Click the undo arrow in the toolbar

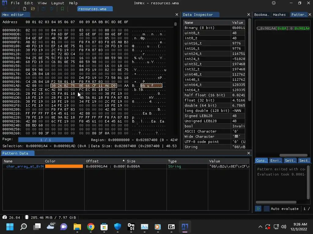click(6, 9)
